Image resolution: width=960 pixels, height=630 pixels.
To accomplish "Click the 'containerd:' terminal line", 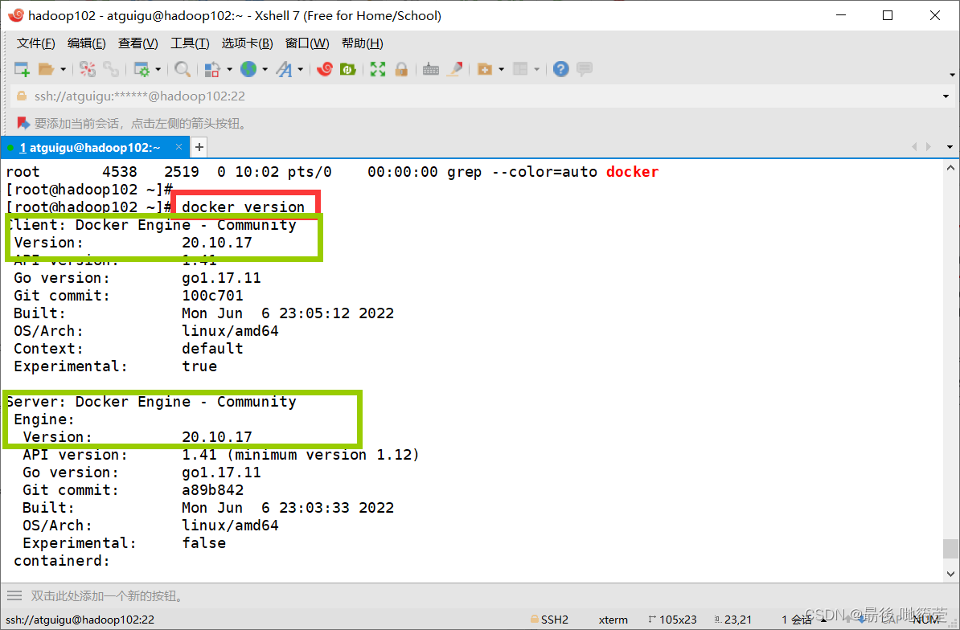I will click(62, 560).
